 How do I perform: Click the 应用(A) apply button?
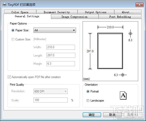coord(133,115)
